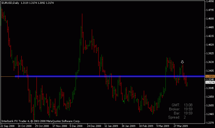
Task: Click the orange 1.3309 price level tag
Action: (x=210, y=76)
